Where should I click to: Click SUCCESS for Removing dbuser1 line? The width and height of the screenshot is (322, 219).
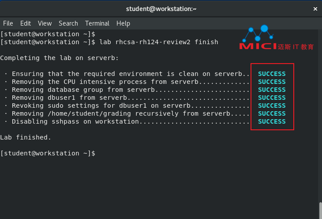tap(272, 98)
